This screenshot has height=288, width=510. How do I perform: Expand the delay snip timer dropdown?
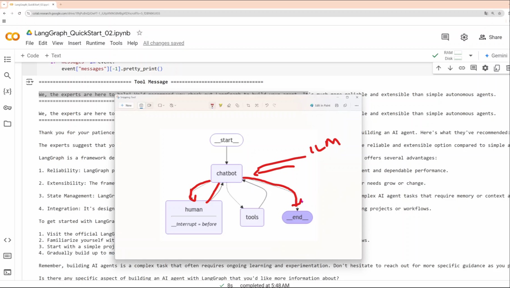pos(173,105)
